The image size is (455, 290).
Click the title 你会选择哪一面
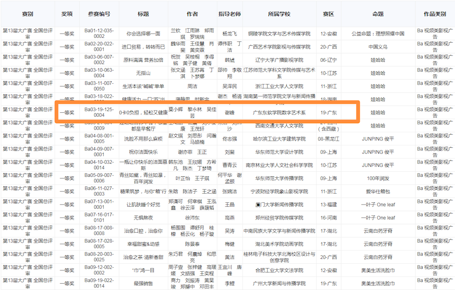coord(143,34)
